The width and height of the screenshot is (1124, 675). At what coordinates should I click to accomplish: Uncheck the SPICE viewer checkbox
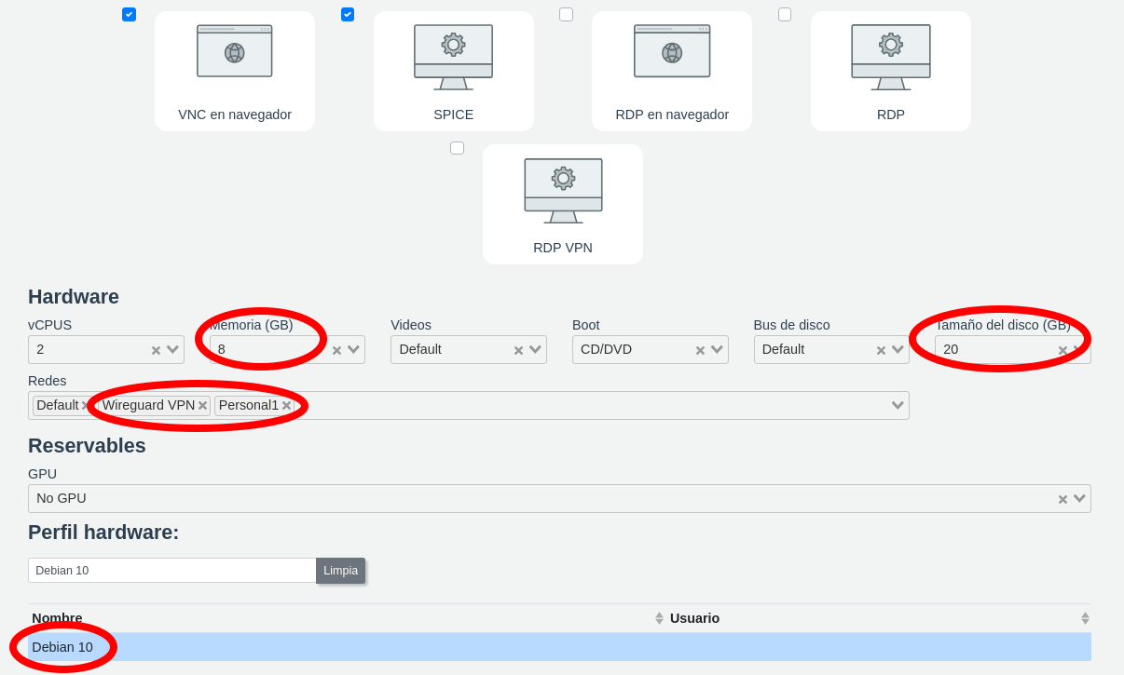click(348, 14)
